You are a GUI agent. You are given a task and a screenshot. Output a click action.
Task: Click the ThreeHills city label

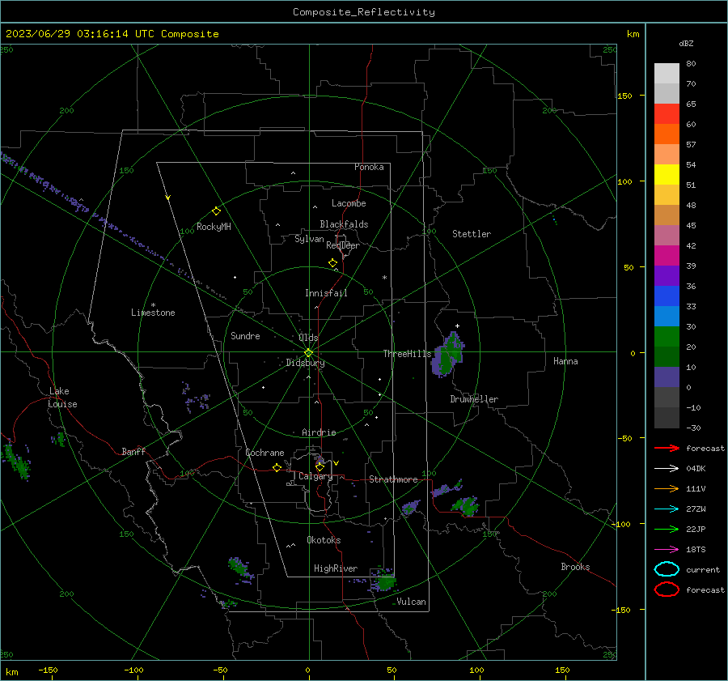(407, 354)
